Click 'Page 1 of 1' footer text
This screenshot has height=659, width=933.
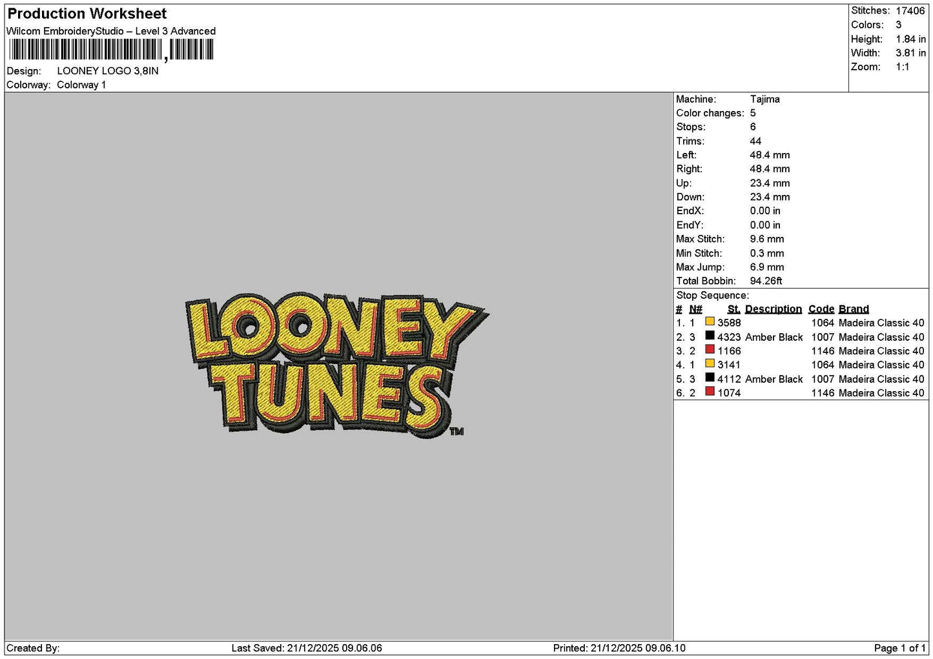click(900, 648)
